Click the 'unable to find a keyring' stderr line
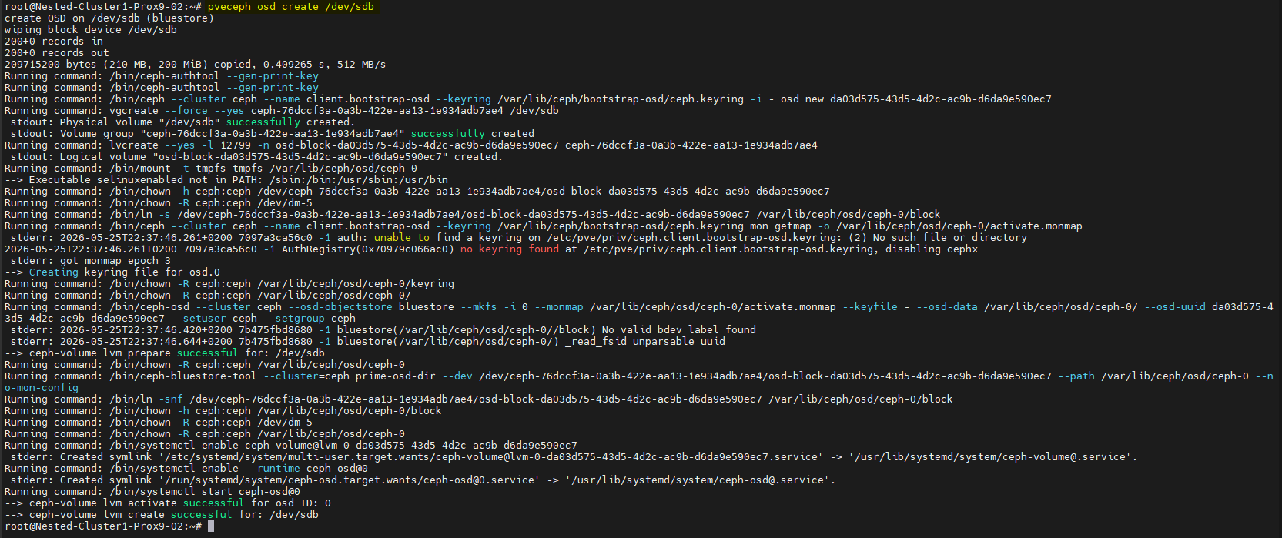 coord(519,237)
